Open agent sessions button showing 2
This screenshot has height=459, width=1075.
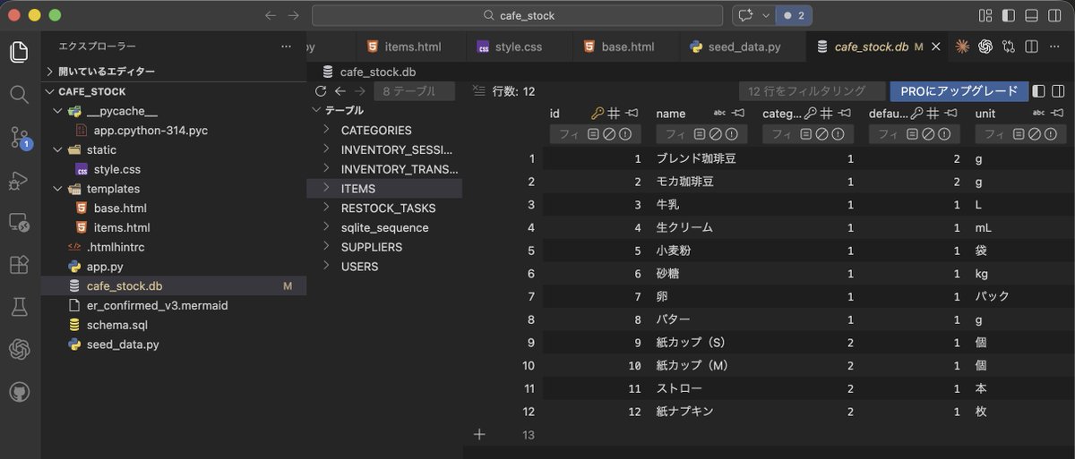click(794, 15)
